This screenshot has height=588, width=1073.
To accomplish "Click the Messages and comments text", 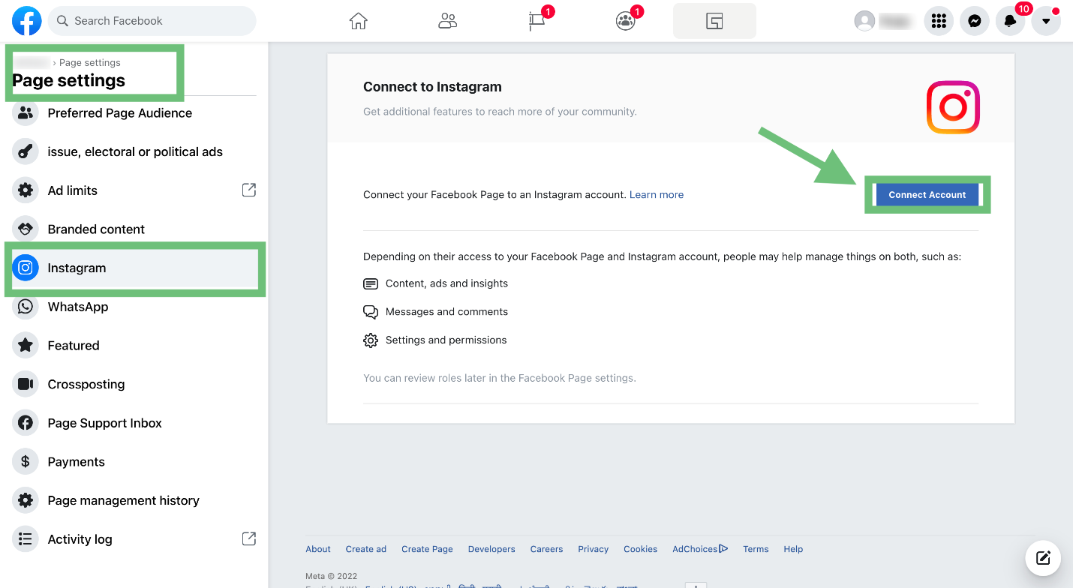I will (446, 312).
